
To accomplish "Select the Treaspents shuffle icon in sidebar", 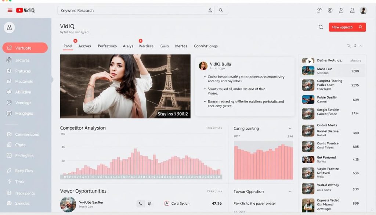I will 9,193.
